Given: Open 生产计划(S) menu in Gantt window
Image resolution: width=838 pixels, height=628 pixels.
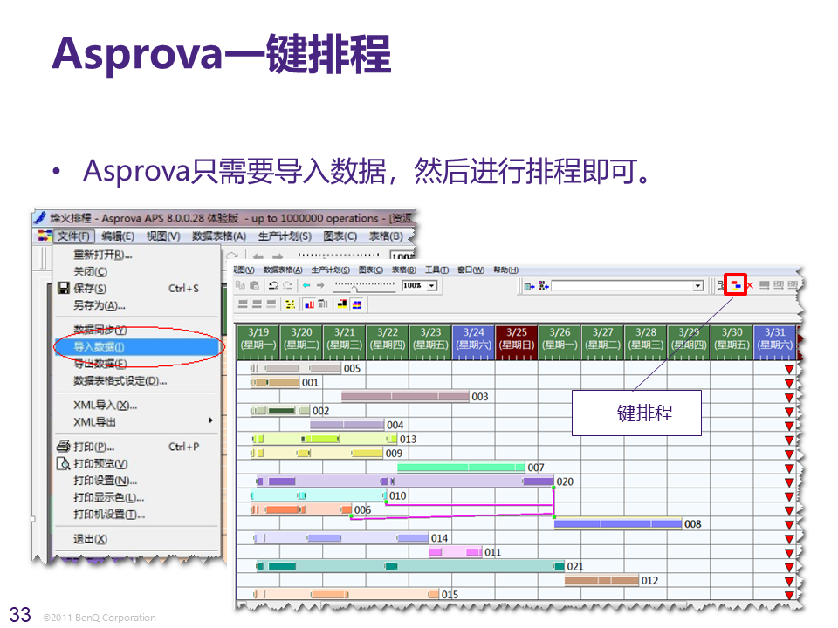Looking at the screenshot, I should tap(330, 270).
